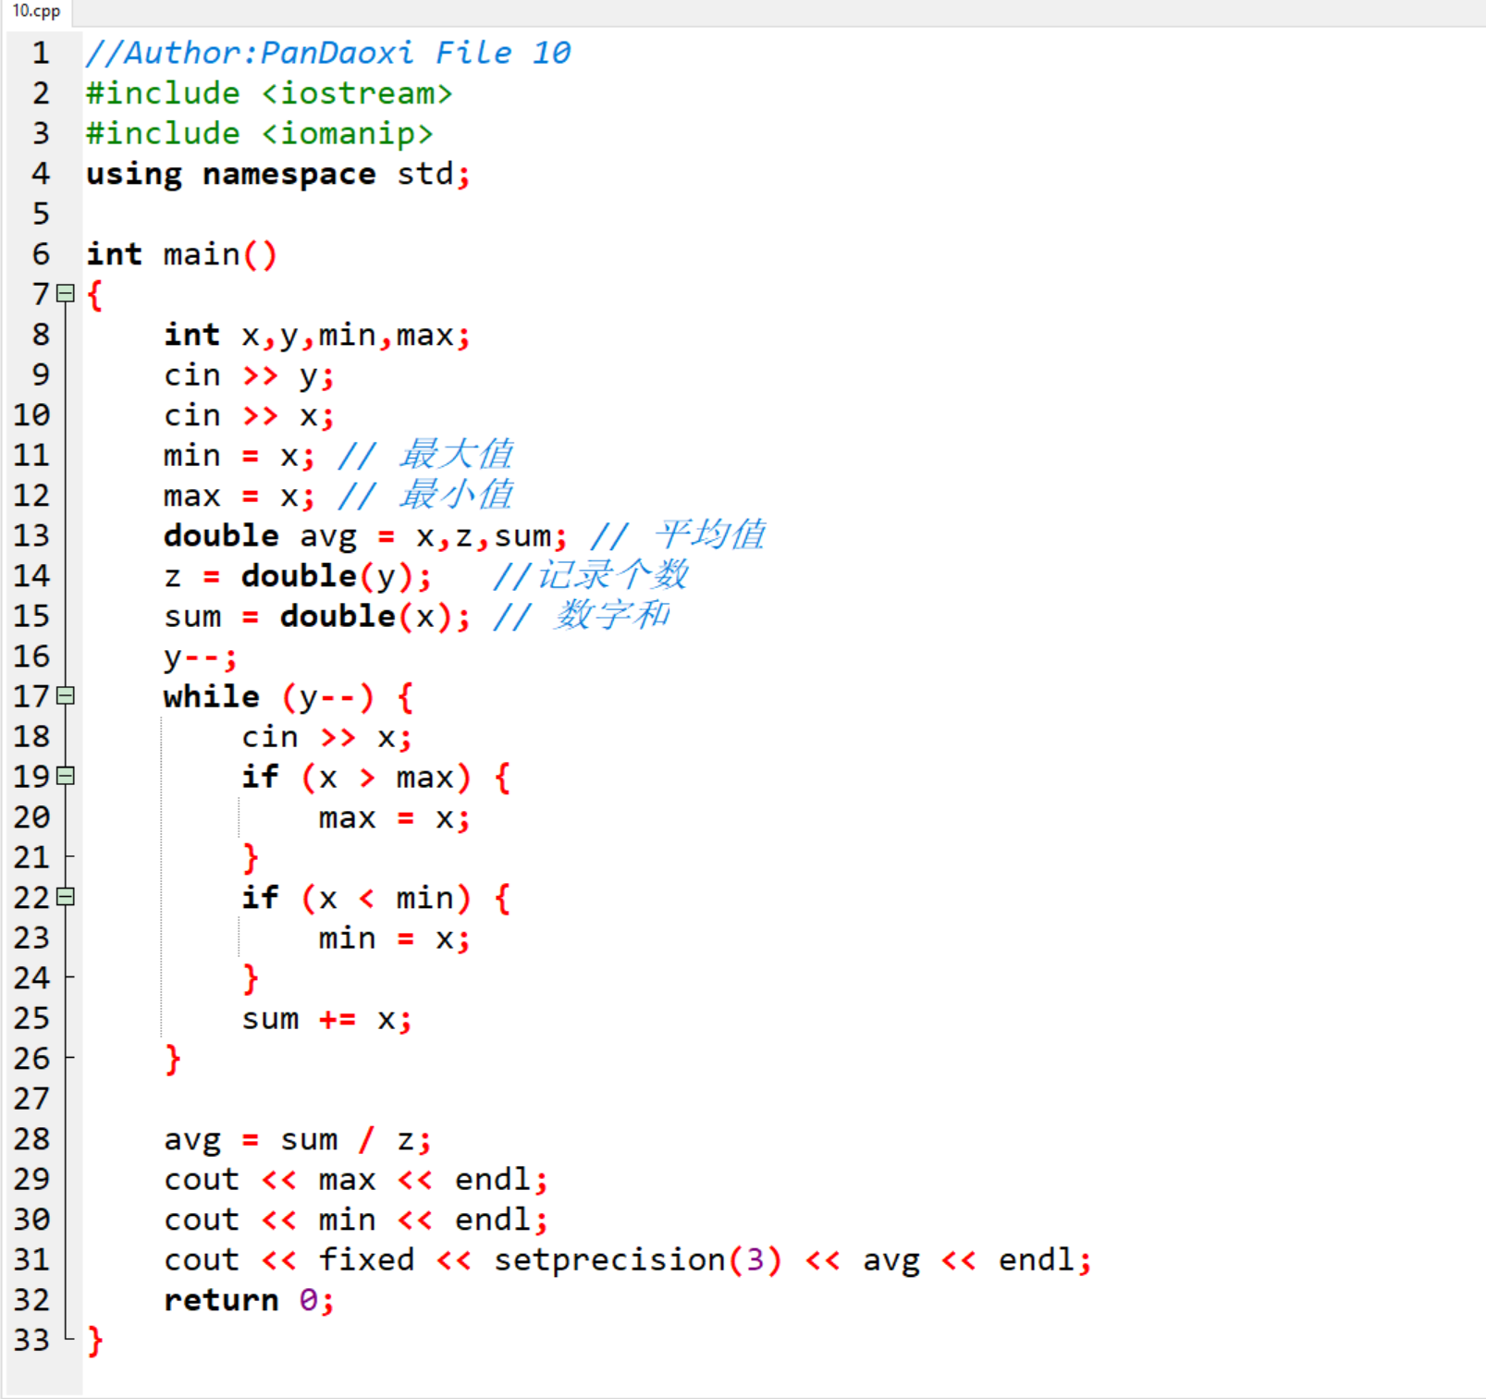Click the 'avg = sum / z;' statement
This screenshot has width=1486, height=1399.
(x=298, y=1140)
